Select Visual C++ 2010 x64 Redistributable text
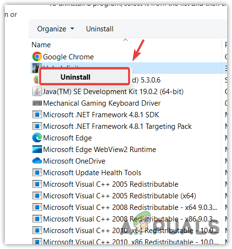This screenshot has width=232, height=249. click(x=131, y=231)
